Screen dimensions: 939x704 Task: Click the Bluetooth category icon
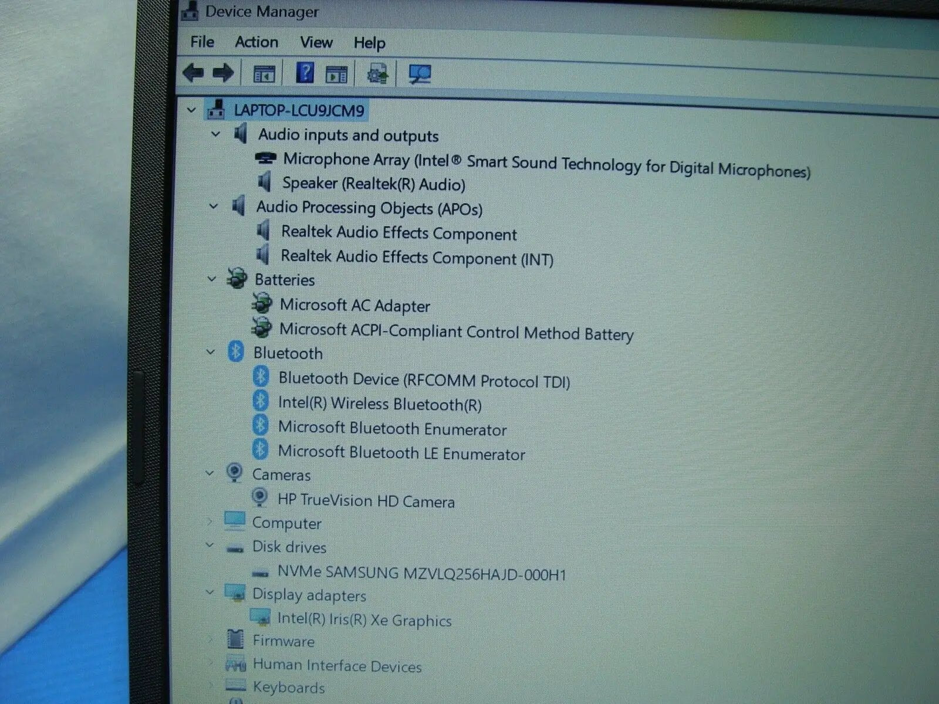click(x=235, y=351)
